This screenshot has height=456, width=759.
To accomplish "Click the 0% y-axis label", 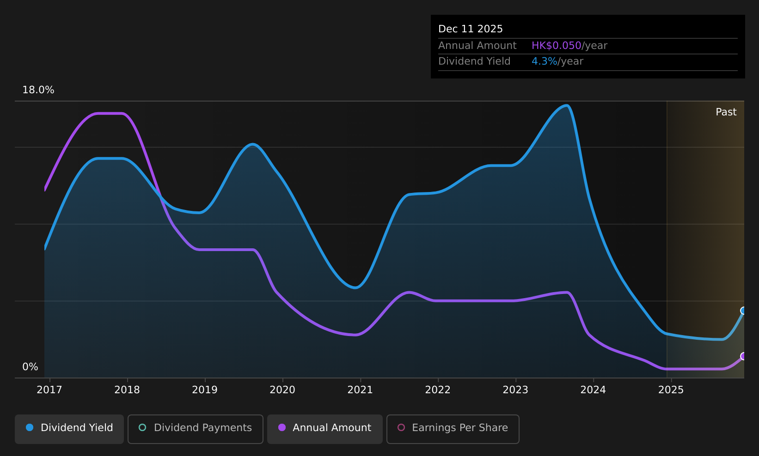I will [x=30, y=367].
